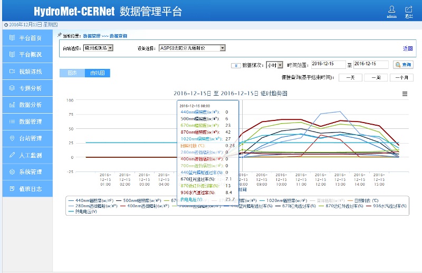The height and width of the screenshot is (273, 422).
Task: Open 视频连线 video link in sidebar
Action: (27, 71)
